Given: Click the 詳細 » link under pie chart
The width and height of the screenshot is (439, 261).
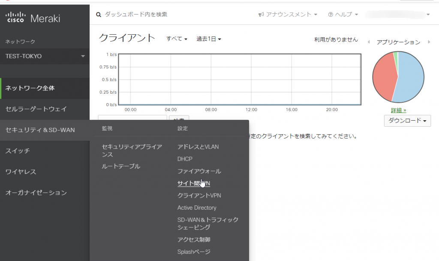Looking at the screenshot, I should point(398,110).
